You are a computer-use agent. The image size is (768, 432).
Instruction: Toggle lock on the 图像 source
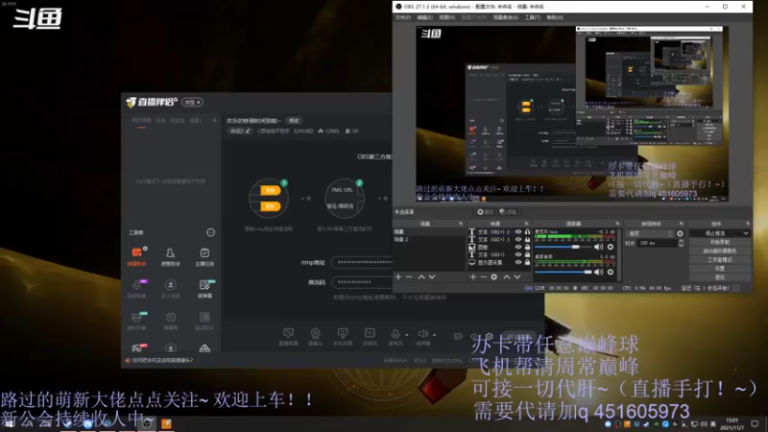click(x=527, y=248)
